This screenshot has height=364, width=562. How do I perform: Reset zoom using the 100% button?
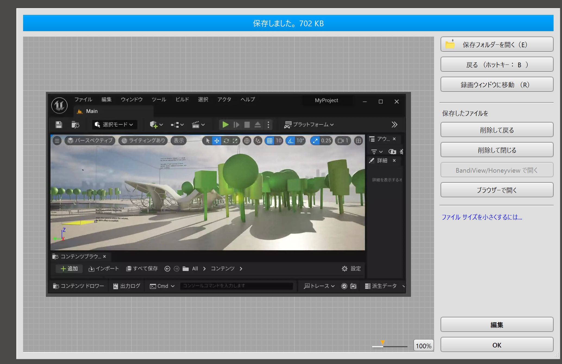click(x=423, y=346)
